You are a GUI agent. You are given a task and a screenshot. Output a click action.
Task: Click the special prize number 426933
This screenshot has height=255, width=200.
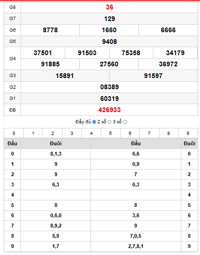110,110
